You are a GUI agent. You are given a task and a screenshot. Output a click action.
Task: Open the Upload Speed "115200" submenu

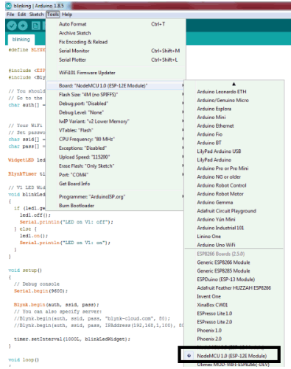coord(115,157)
